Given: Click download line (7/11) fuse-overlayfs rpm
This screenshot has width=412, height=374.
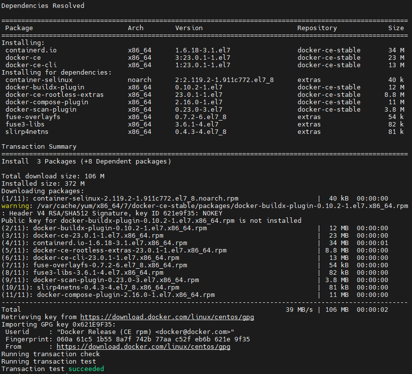Looking at the screenshot, I should click(x=195, y=265).
